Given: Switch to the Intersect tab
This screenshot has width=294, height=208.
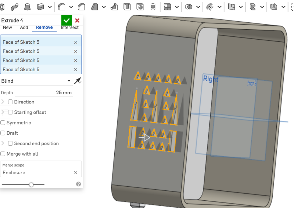Looking at the screenshot, I should [x=69, y=28].
